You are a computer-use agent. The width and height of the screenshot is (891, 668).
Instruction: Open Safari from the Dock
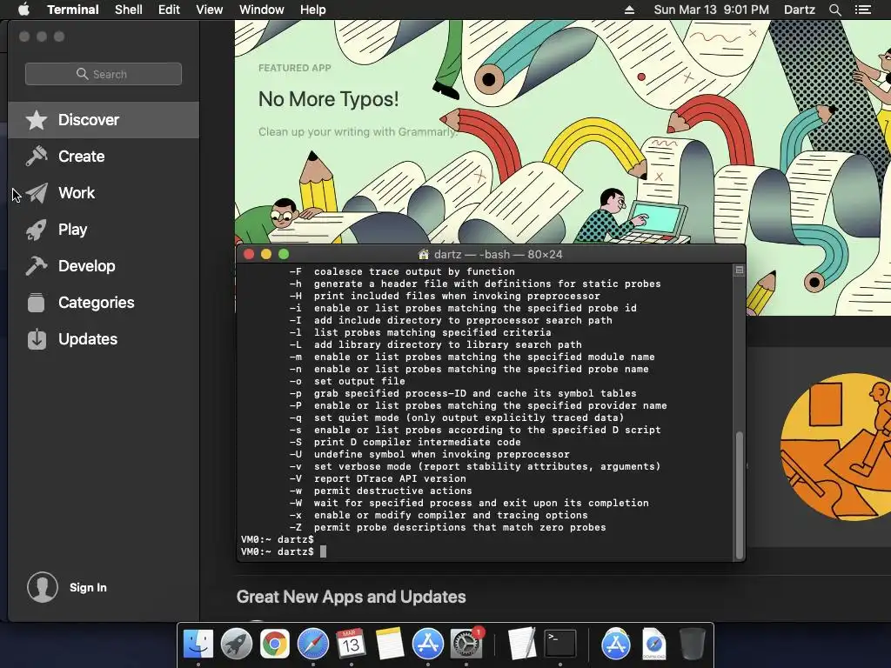coord(313,645)
